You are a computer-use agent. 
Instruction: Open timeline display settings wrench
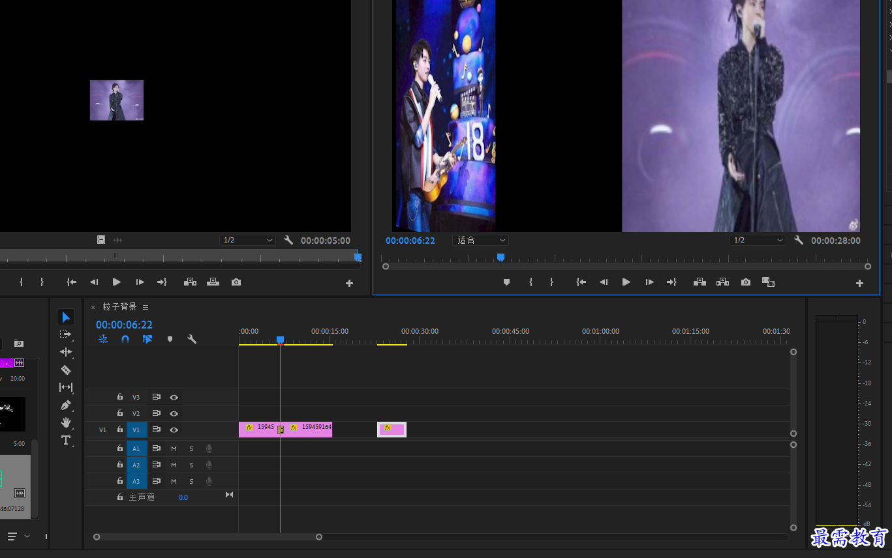[192, 339]
